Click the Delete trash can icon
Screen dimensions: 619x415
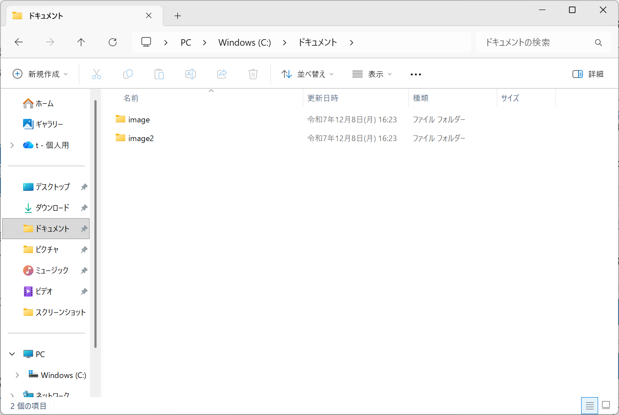coord(253,74)
